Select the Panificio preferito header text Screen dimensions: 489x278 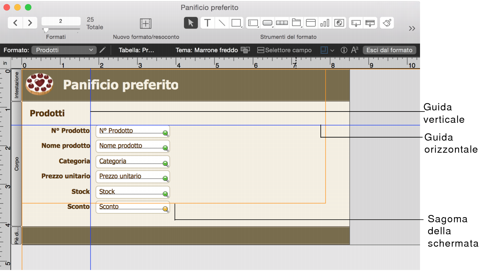pos(121,85)
